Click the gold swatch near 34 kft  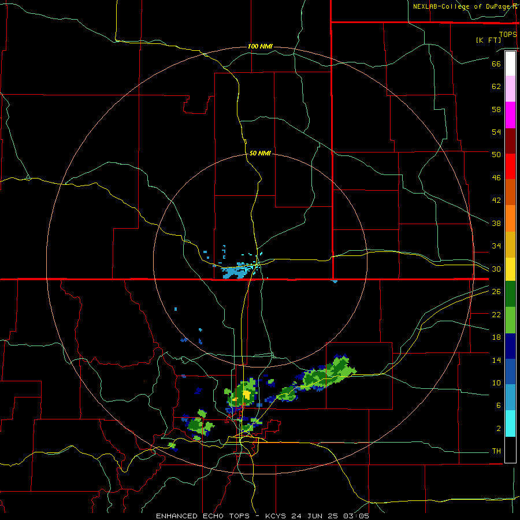pos(510,244)
